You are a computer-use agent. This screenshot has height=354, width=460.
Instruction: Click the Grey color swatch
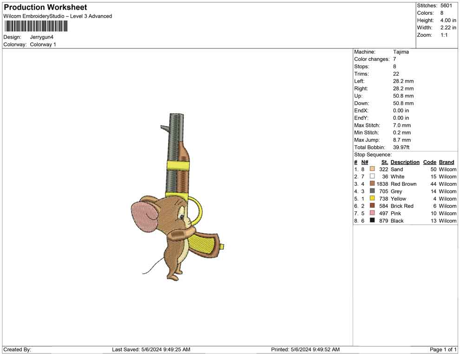coord(372,190)
